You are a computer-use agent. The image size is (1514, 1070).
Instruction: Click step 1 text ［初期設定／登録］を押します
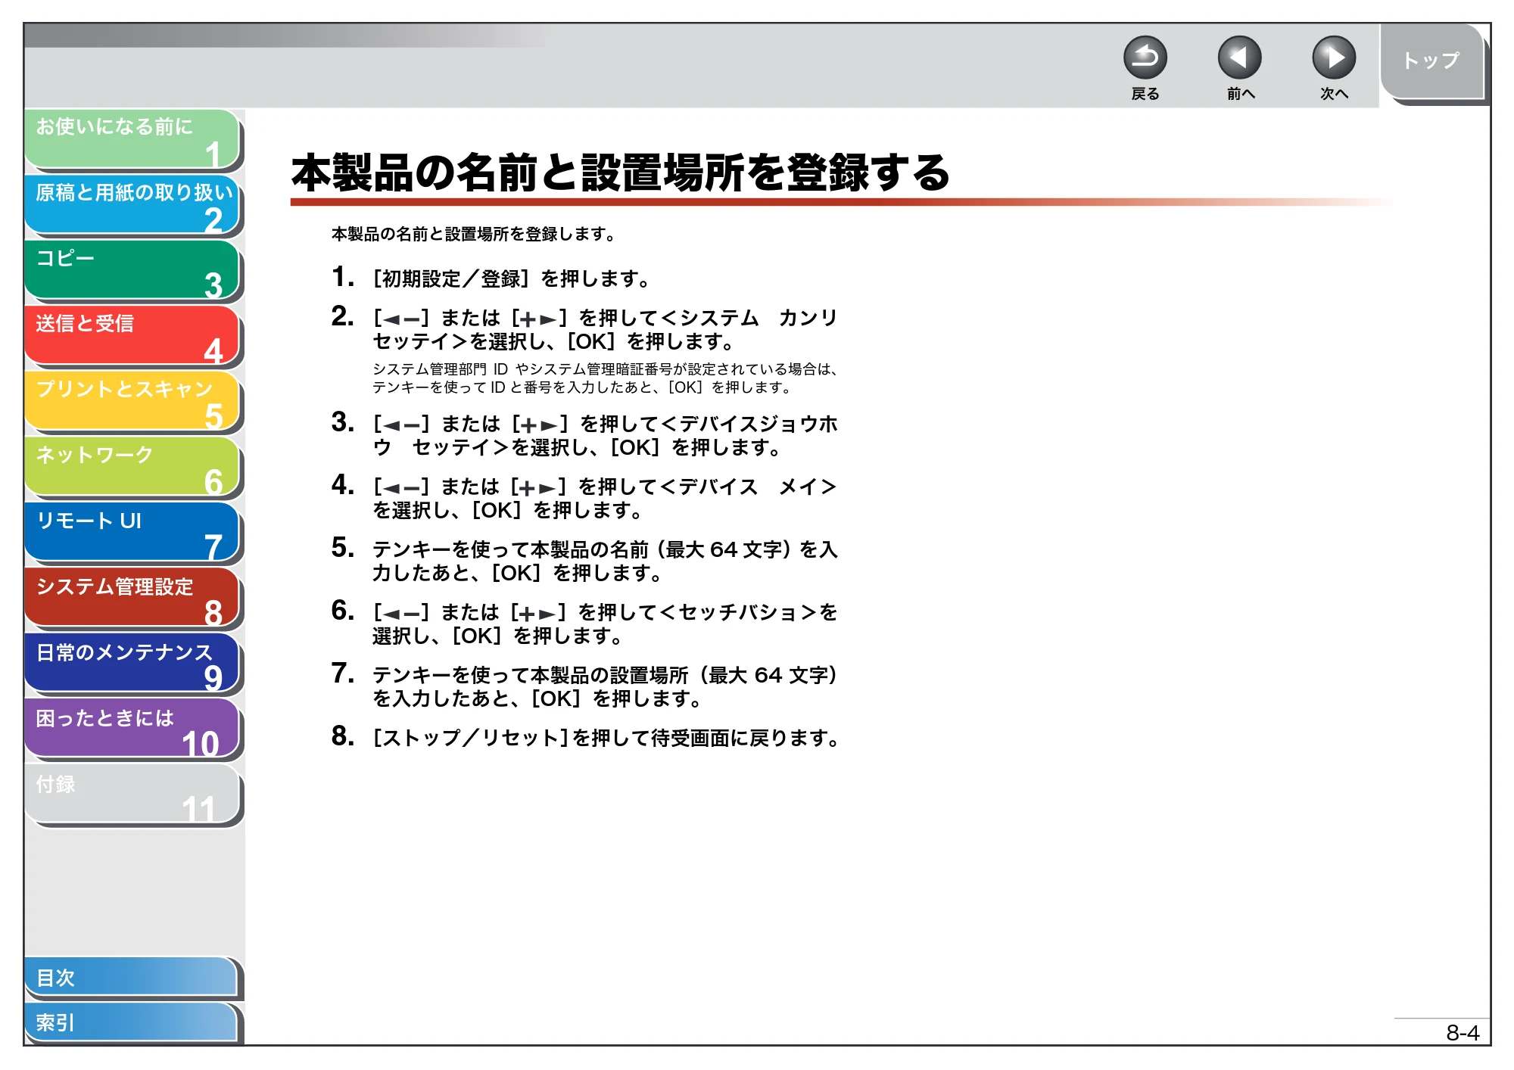(x=512, y=279)
